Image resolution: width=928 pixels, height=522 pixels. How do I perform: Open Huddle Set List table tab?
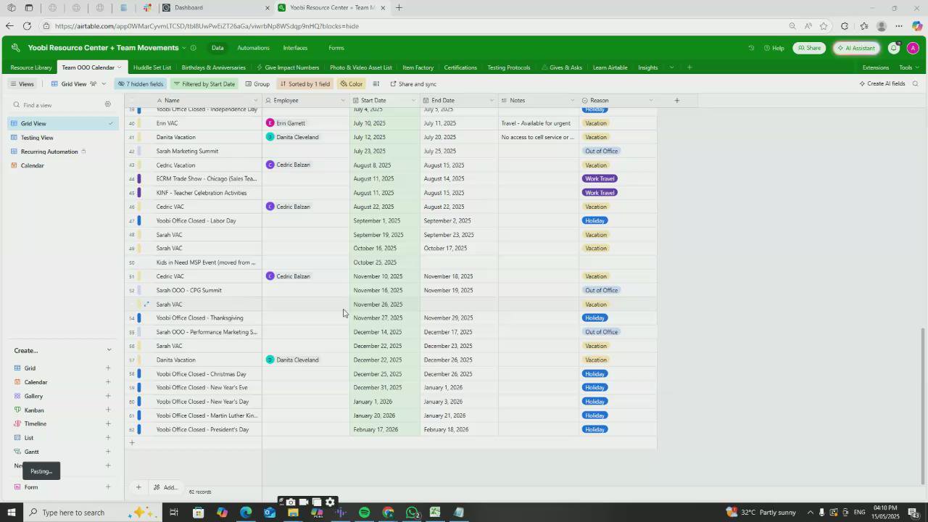pos(152,67)
